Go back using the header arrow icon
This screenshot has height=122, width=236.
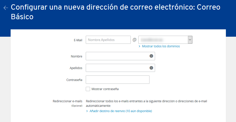click(6, 8)
